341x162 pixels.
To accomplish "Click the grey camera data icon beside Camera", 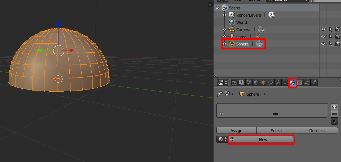I will click(x=261, y=29).
